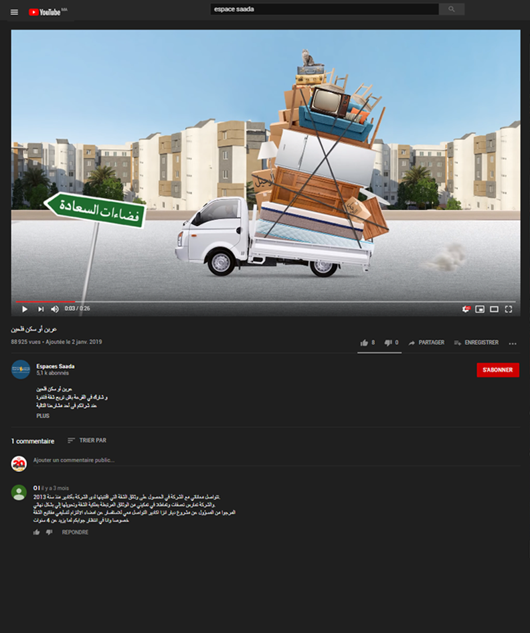This screenshot has height=633, width=530.
Task: Open the hamburger guide menu
Action: 14,12
